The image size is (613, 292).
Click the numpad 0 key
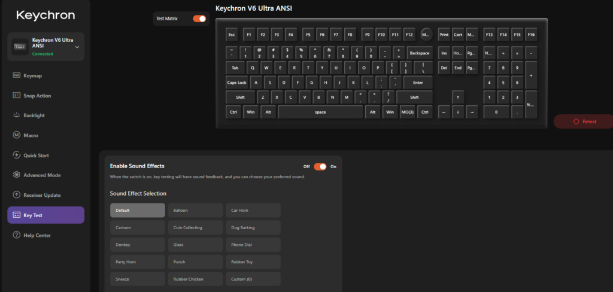[x=496, y=112]
